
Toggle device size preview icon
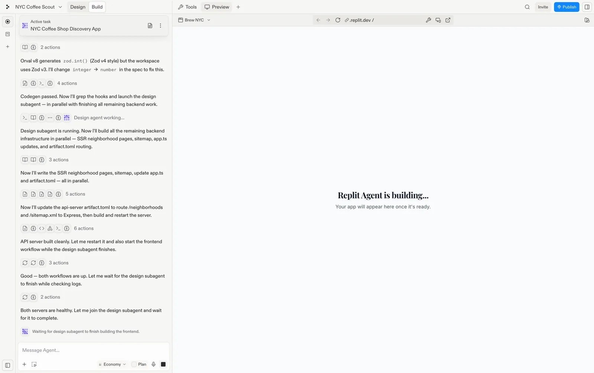pos(438,20)
